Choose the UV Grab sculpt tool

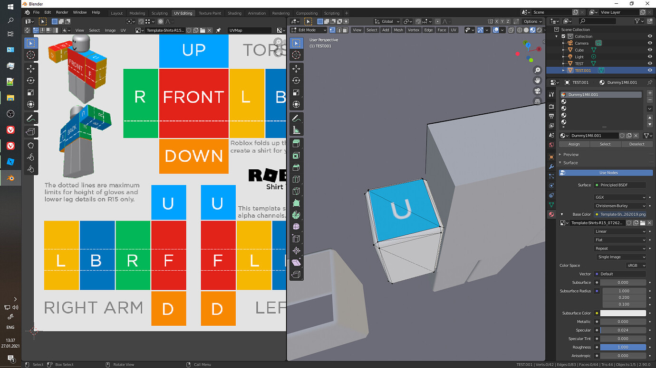[31, 145]
